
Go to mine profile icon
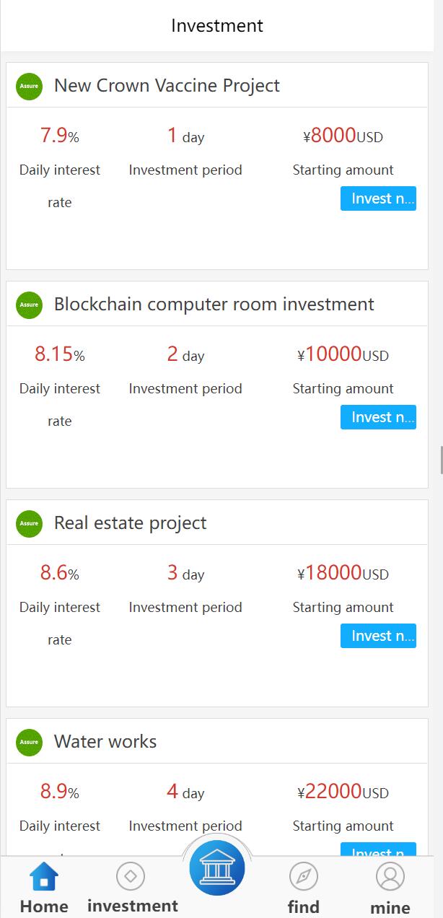tap(390, 877)
